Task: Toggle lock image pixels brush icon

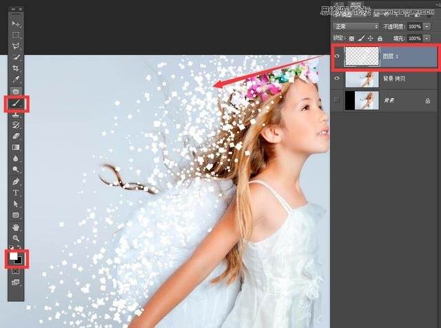Action: (361, 39)
